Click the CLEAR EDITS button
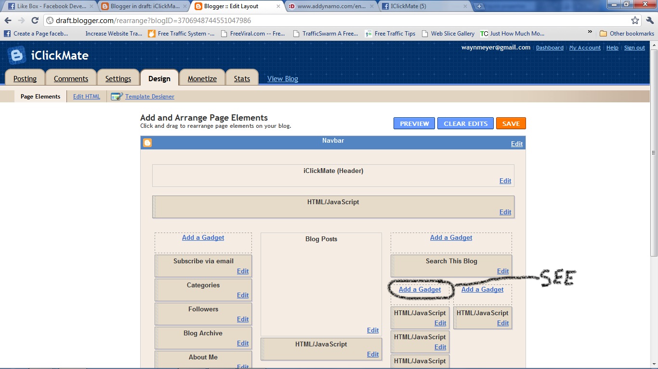Image resolution: width=658 pixels, height=369 pixels. [466, 123]
